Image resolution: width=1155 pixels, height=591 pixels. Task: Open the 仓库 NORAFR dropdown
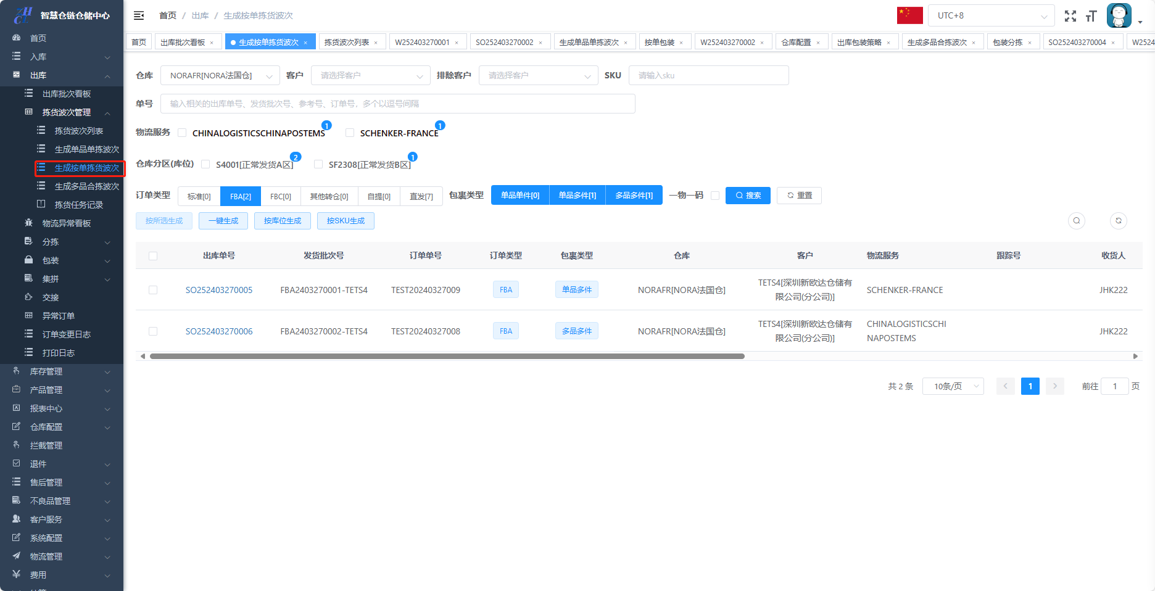tap(218, 75)
